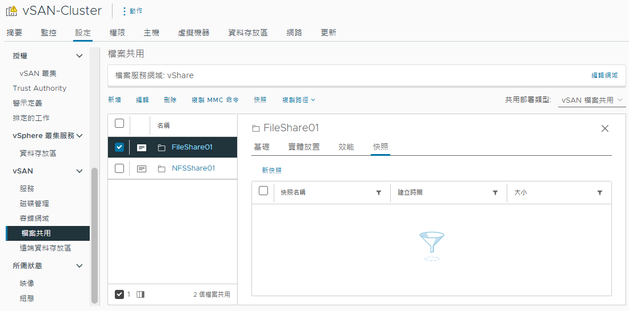Click 快照 toolbar button
Image resolution: width=629 pixels, height=311 pixels.
261,100
